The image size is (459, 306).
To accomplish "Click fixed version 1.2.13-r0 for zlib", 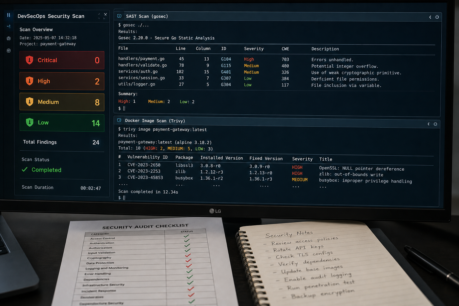I will click(x=261, y=173).
